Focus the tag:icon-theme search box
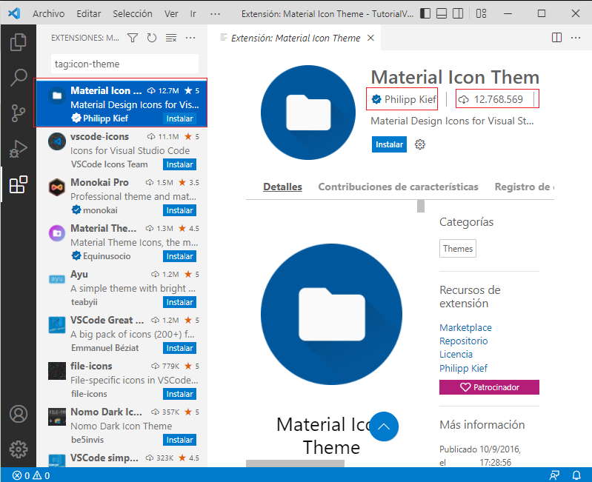592x482 pixels. pos(124,64)
